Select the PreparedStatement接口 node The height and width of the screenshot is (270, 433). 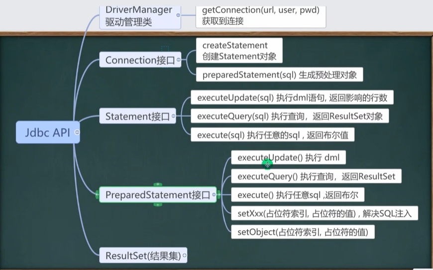[x=158, y=195]
